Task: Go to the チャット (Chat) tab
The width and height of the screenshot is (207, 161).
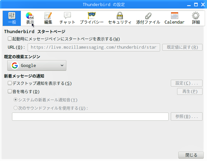Action: tap(67, 18)
